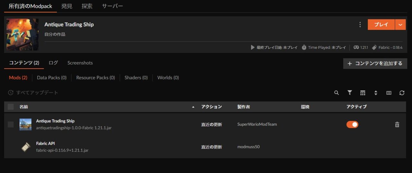This screenshot has height=173, width=412.
Task: Sort by the 名前 column arrow
Action: 193,107
